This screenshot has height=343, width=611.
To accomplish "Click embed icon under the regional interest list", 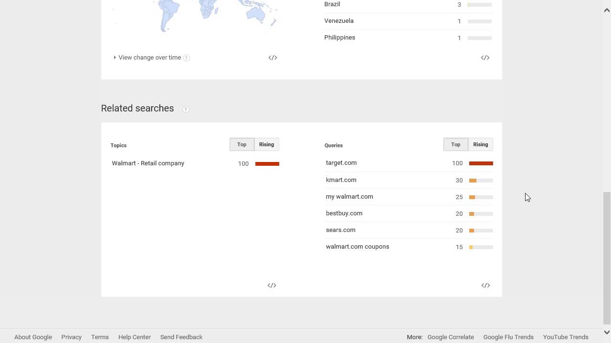I will 485,58.
